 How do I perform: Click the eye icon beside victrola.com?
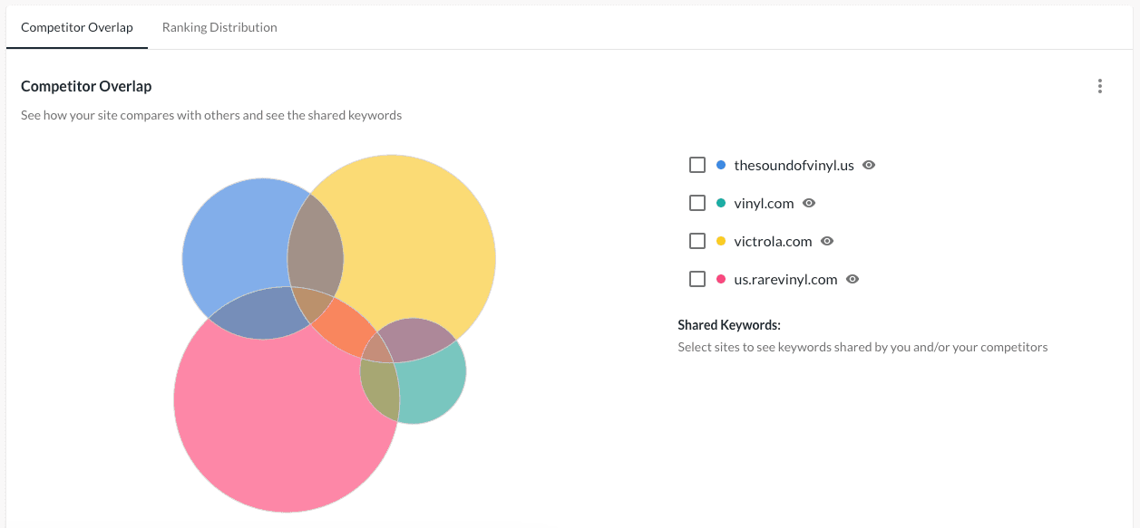tap(826, 241)
